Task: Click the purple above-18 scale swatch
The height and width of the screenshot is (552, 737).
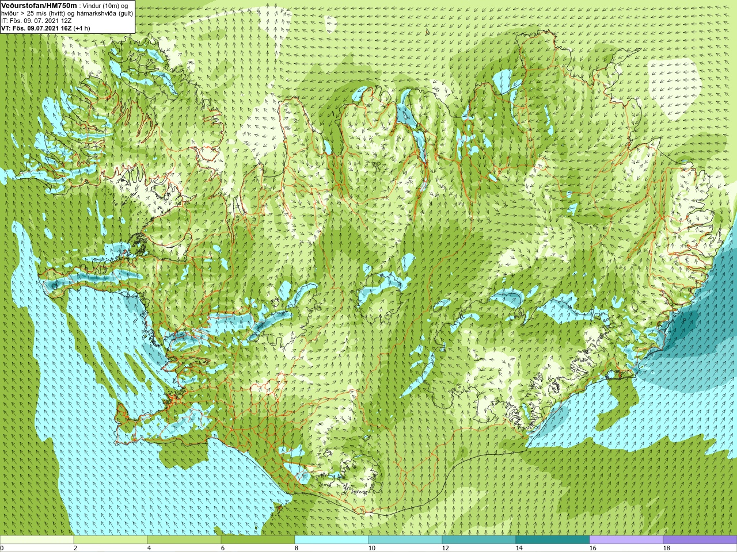Action: (x=700, y=539)
